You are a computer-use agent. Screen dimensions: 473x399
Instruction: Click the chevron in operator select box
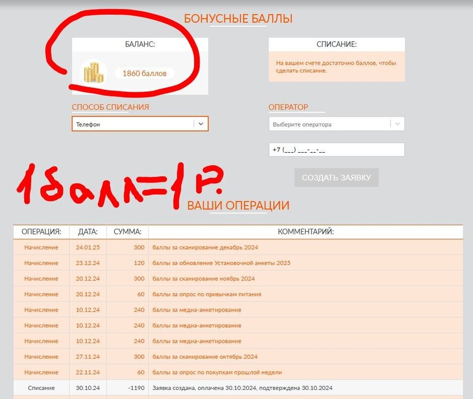coord(397,124)
